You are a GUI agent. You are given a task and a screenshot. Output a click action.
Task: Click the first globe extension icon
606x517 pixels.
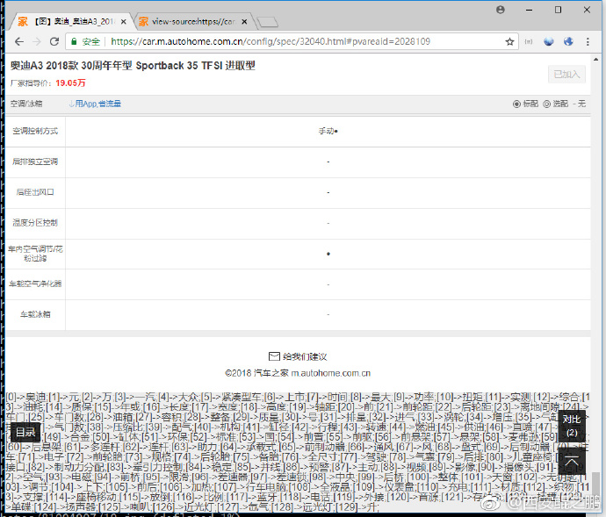548,41
